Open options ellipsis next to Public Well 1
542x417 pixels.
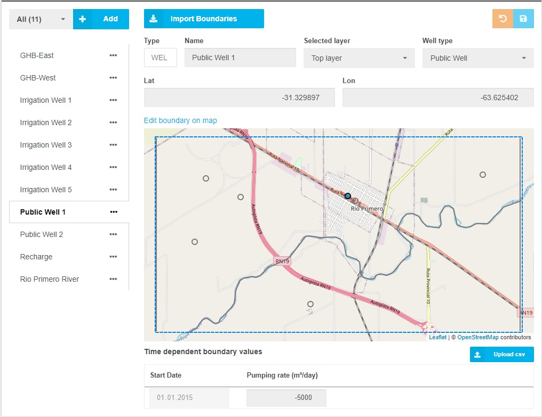pyautogui.click(x=113, y=211)
